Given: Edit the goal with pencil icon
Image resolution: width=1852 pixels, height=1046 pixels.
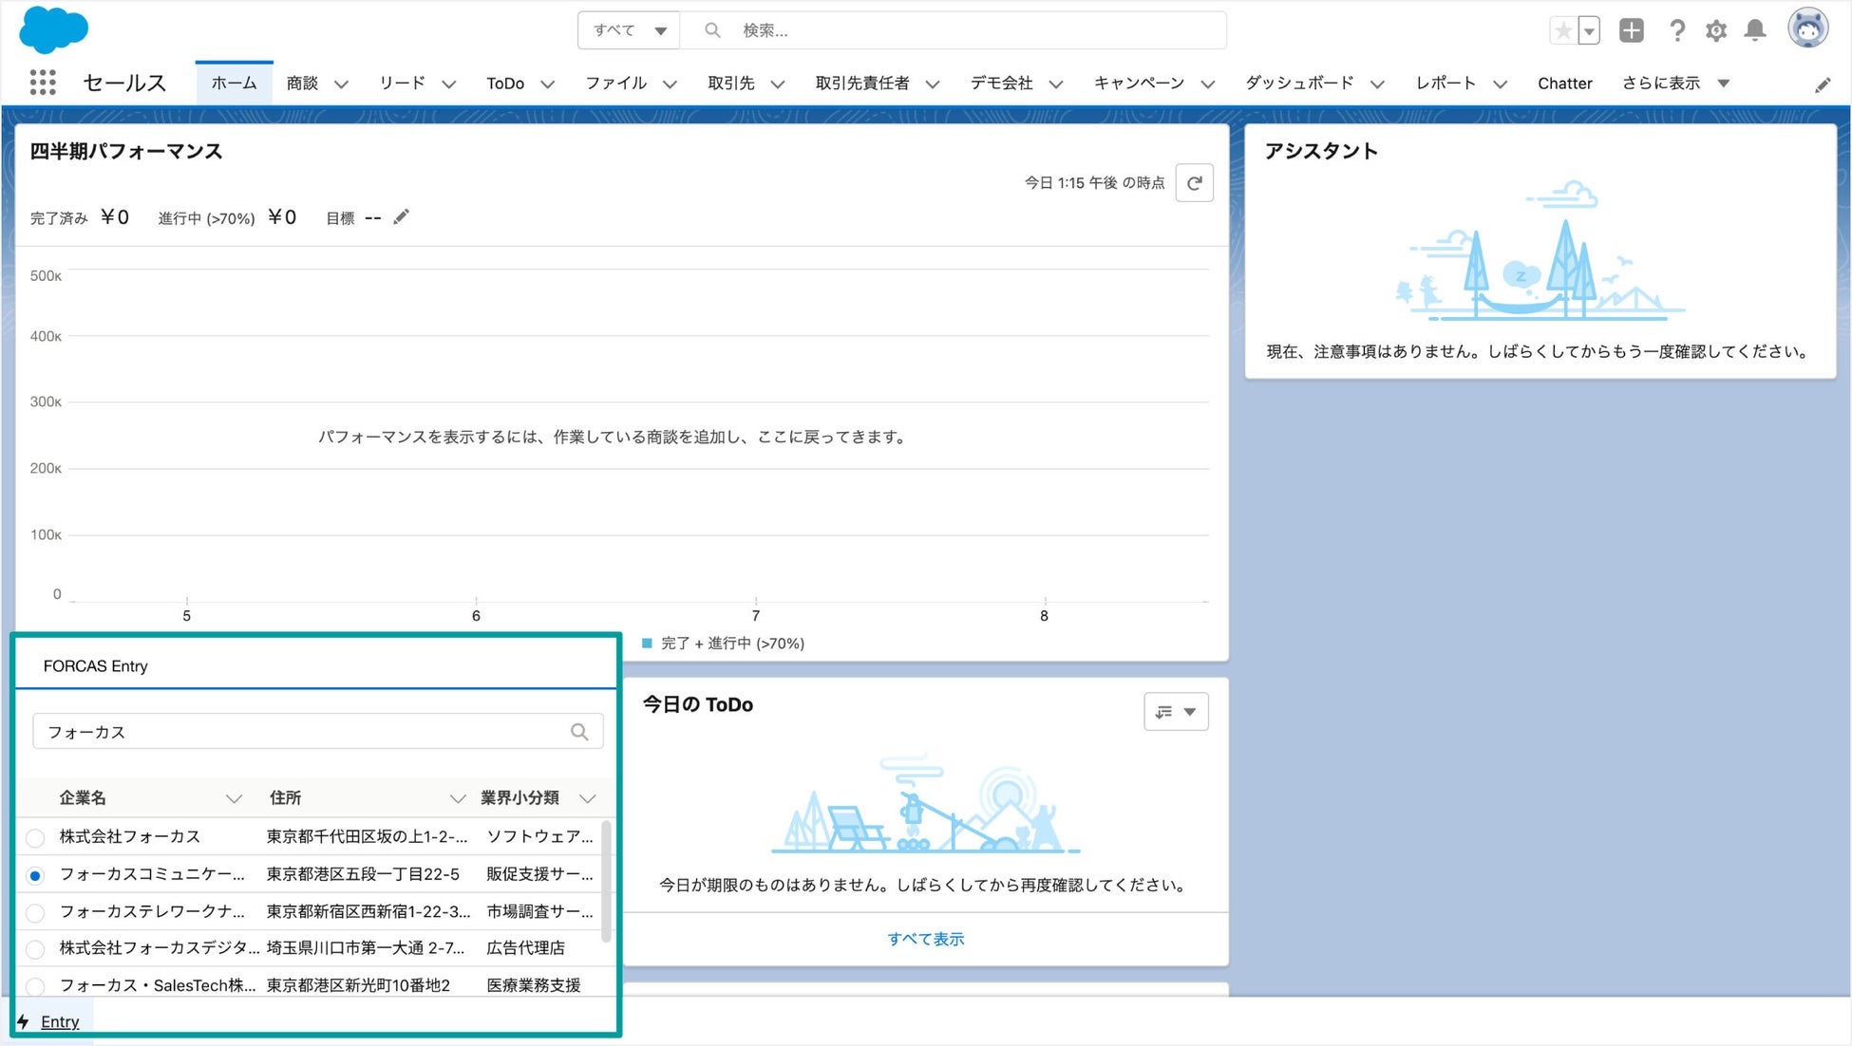Looking at the screenshot, I should (x=402, y=217).
